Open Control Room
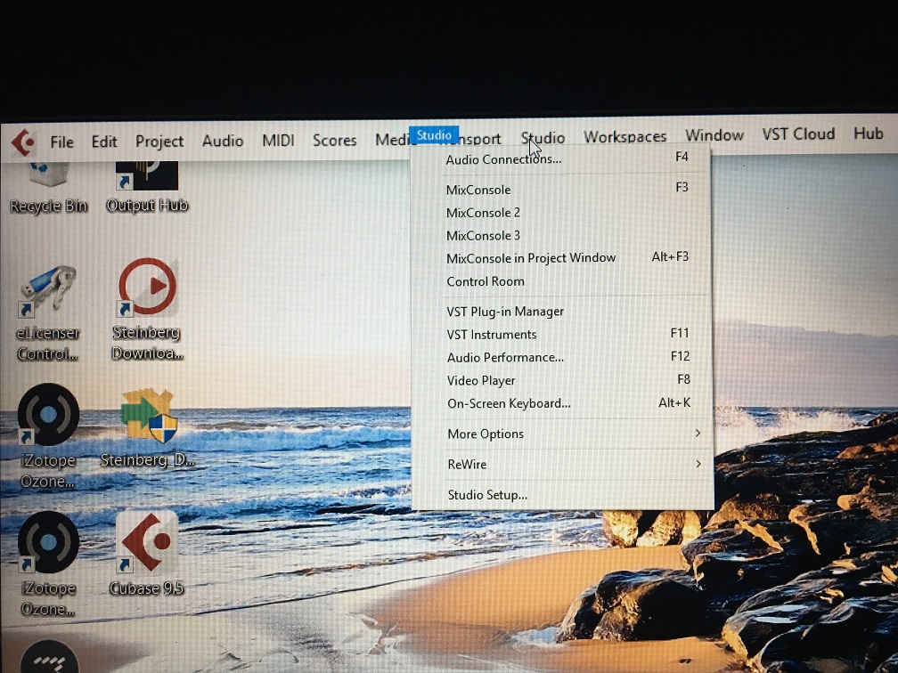Image resolution: width=898 pixels, height=673 pixels. [561, 281]
